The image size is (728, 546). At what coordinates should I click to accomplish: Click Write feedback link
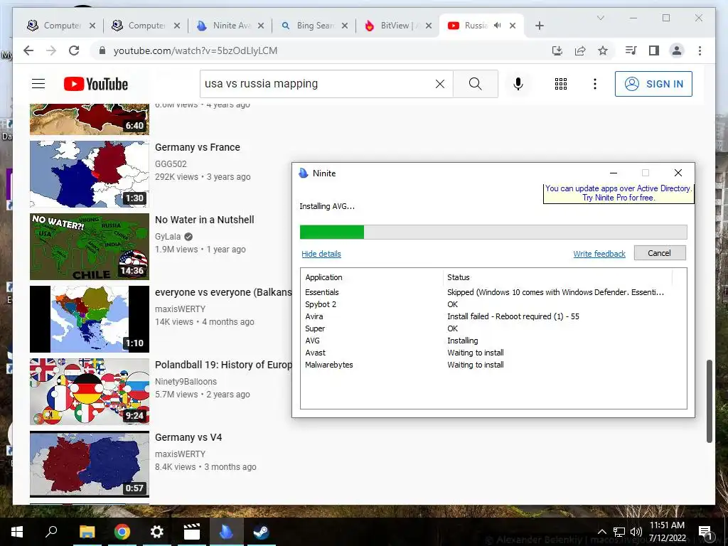point(599,254)
